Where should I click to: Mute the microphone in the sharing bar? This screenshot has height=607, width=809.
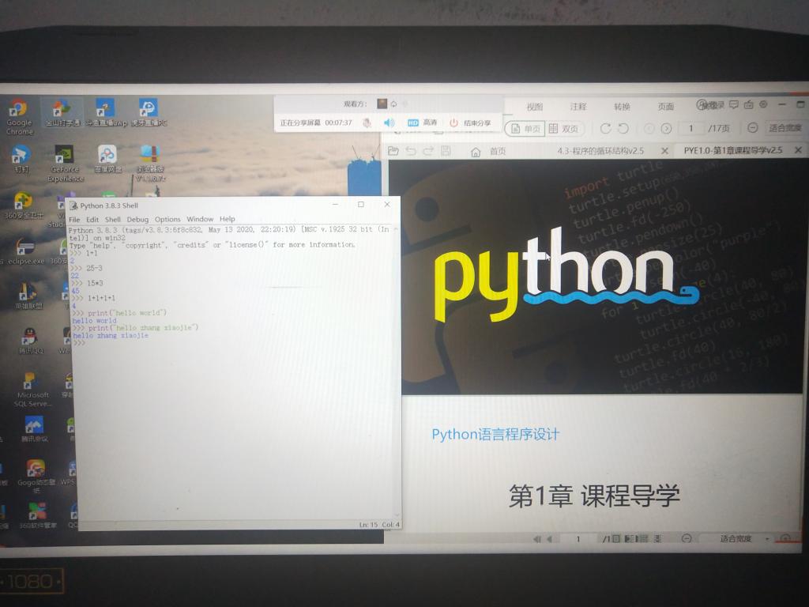367,123
